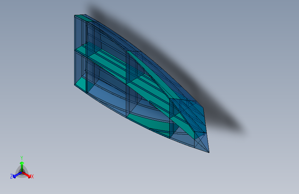Viewport: 299px width, 194px height.
Task: Click the red X axis on the orientation triad
Action: [x=27, y=175]
